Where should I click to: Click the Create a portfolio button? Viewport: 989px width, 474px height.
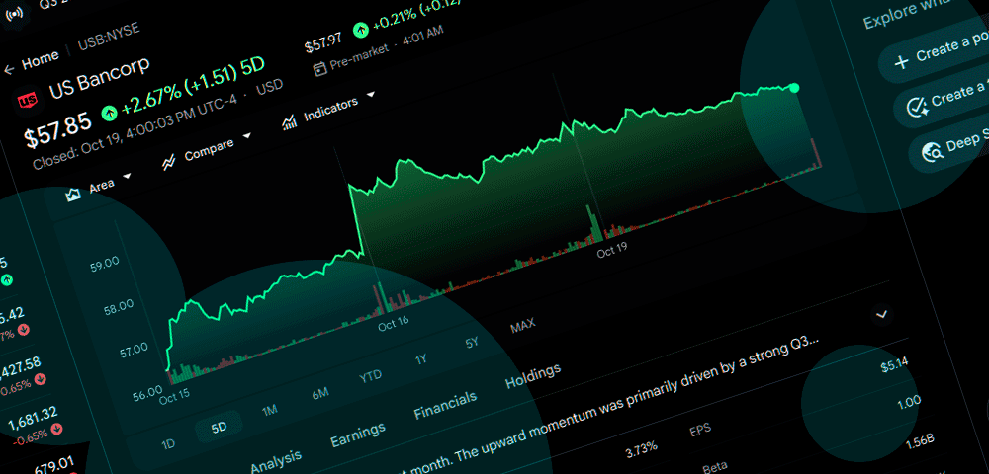935,54
